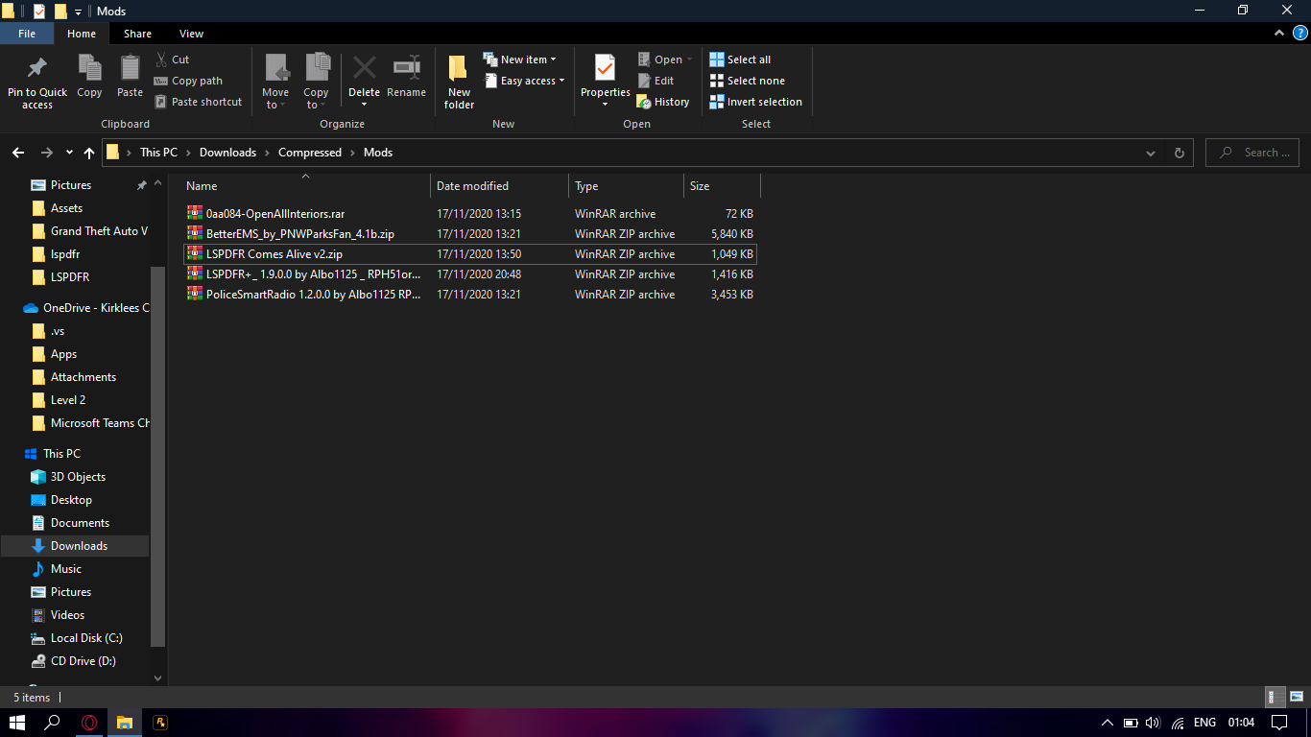Open the View ribbon tab
Screen dimensions: 1311x737
191,34
